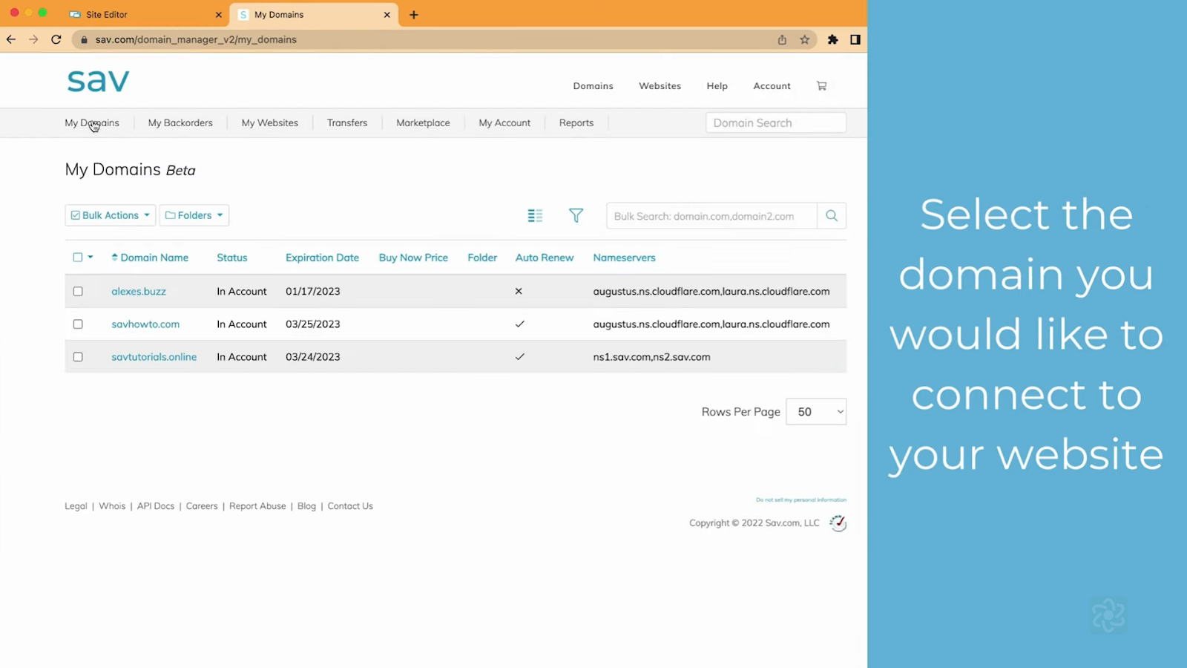Expand the Rows Per Page selector
Image resolution: width=1187 pixels, height=668 pixels.
pos(816,412)
